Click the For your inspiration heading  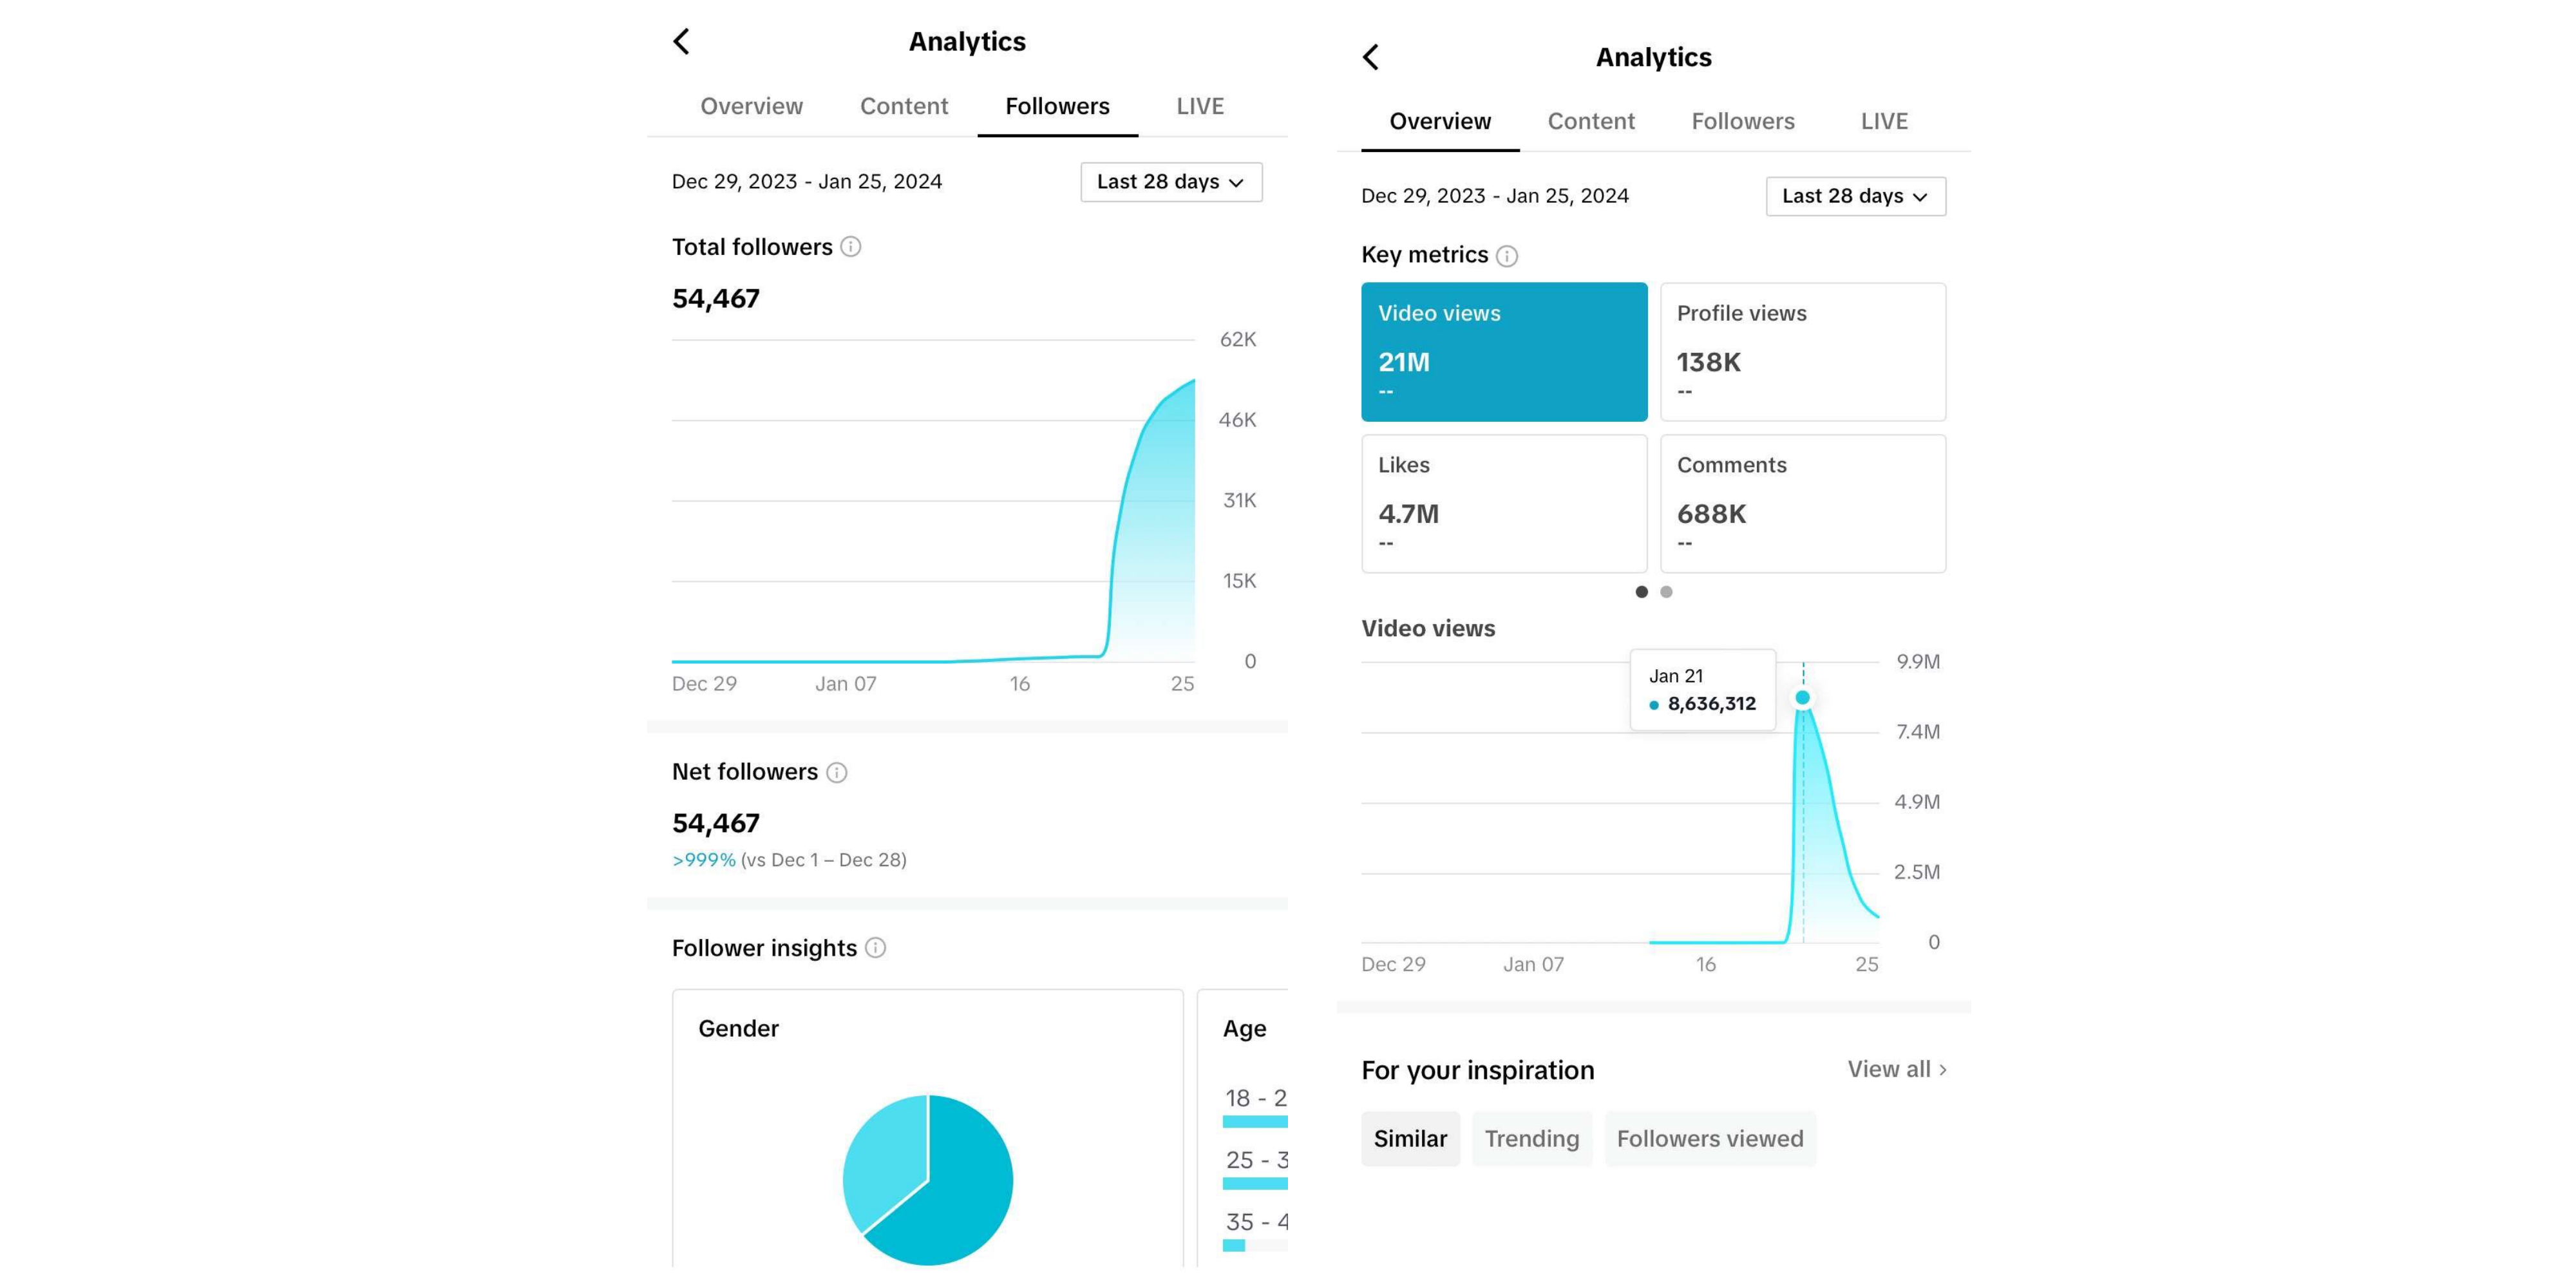[1477, 1070]
